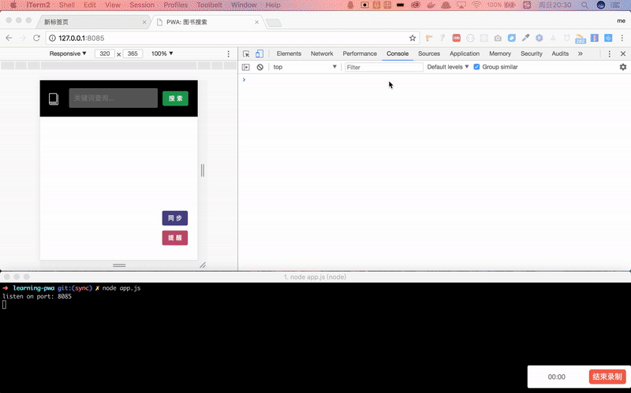Open the 100% zoom dropdown
Image resolution: width=631 pixels, height=393 pixels.
[162, 54]
